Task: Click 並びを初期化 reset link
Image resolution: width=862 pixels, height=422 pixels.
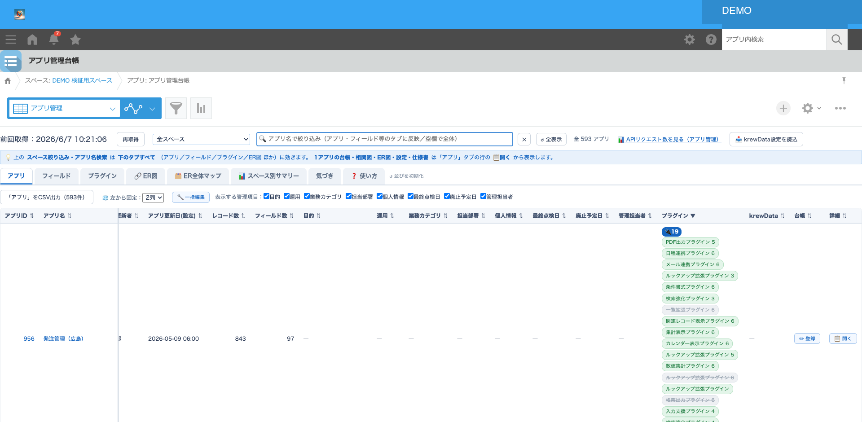Action: (x=406, y=176)
